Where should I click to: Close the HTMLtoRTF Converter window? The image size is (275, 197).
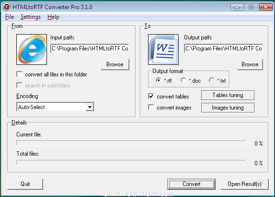click(x=265, y=7)
